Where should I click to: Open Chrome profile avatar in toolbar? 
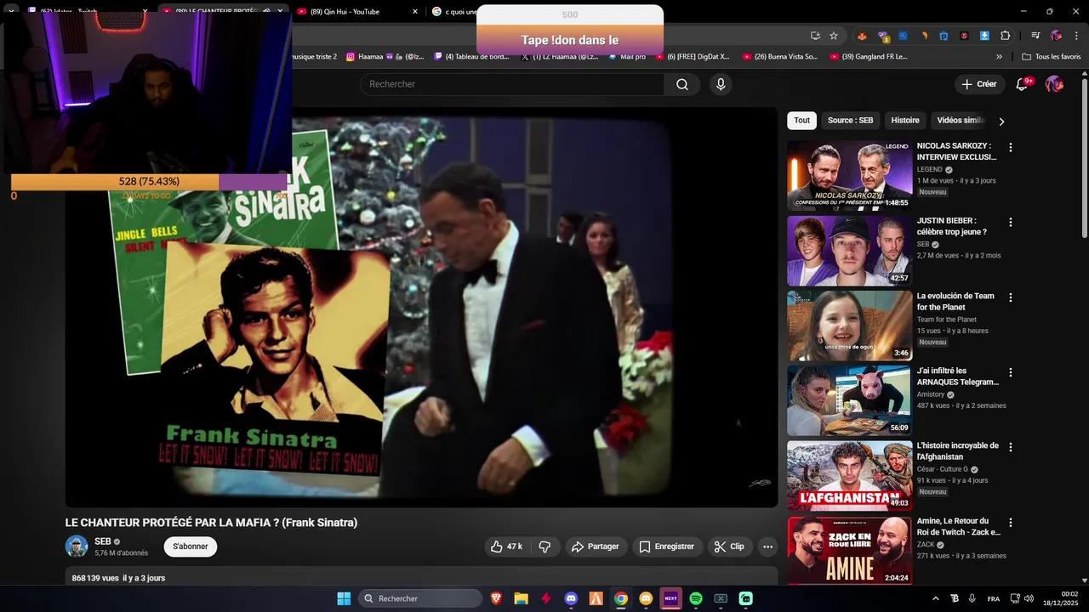1056,36
